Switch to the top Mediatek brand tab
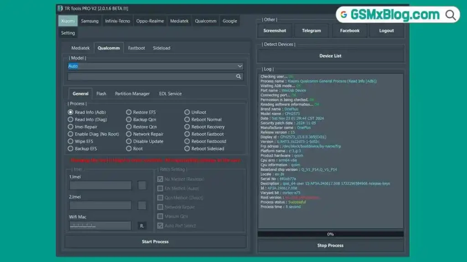The width and height of the screenshot is (467, 262). point(179,21)
